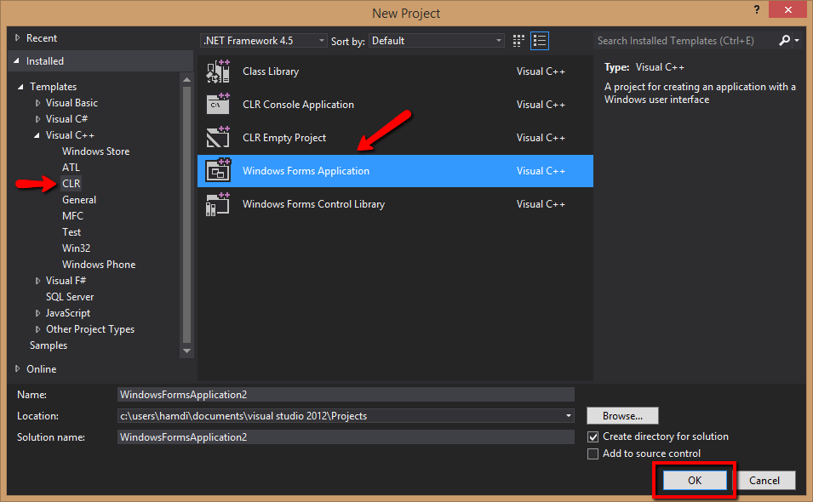
Task: Click the template tree scrollbar thumb
Action: click(187, 215)
